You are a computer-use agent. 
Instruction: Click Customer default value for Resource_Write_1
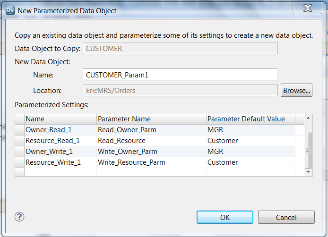tap(250, 162)
